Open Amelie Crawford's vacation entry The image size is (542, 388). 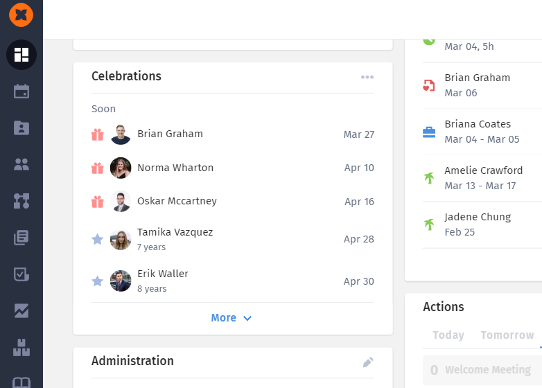[x=482, y=178]
